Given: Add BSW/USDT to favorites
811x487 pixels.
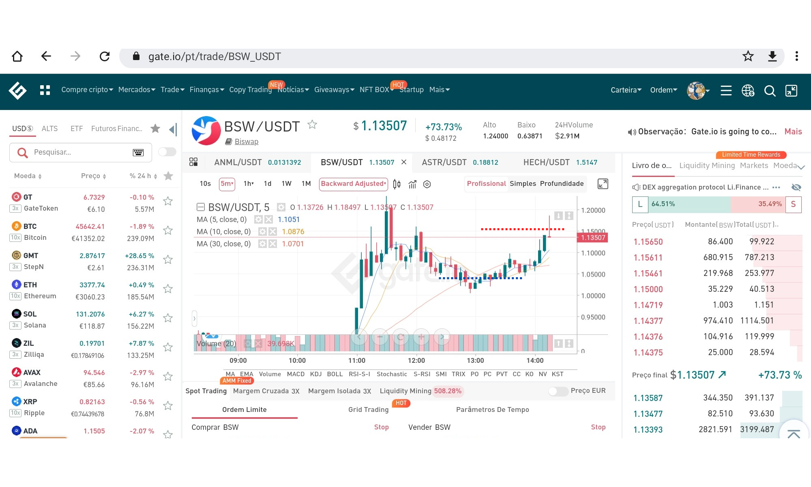Looking at the screenshot, I should [x=312, y=125].
